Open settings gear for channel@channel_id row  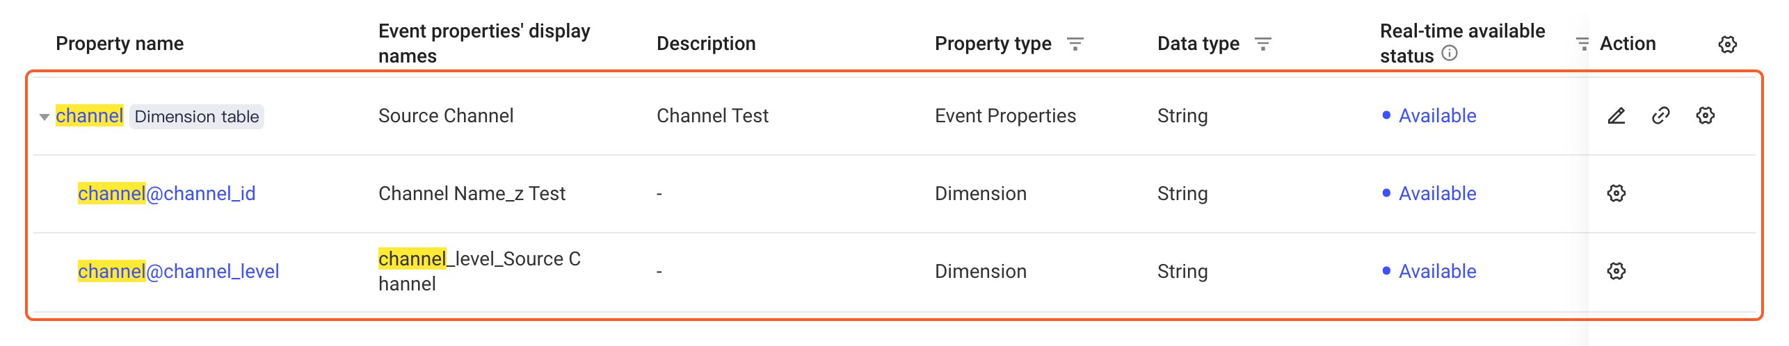[1616, 193]
